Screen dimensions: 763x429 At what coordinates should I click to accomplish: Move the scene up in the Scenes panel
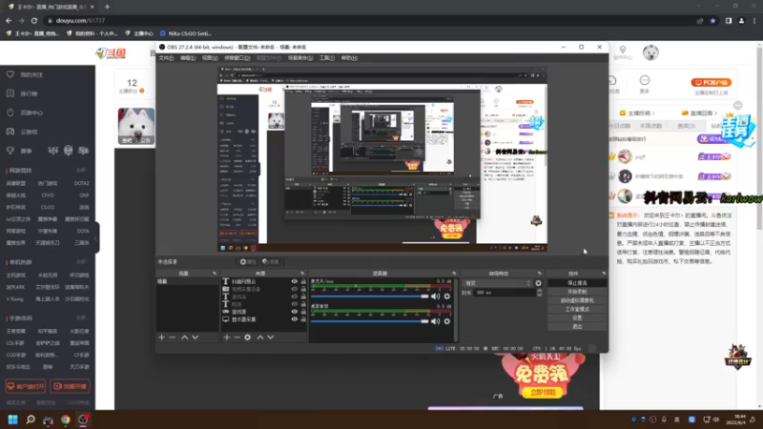tap(184, 337)
